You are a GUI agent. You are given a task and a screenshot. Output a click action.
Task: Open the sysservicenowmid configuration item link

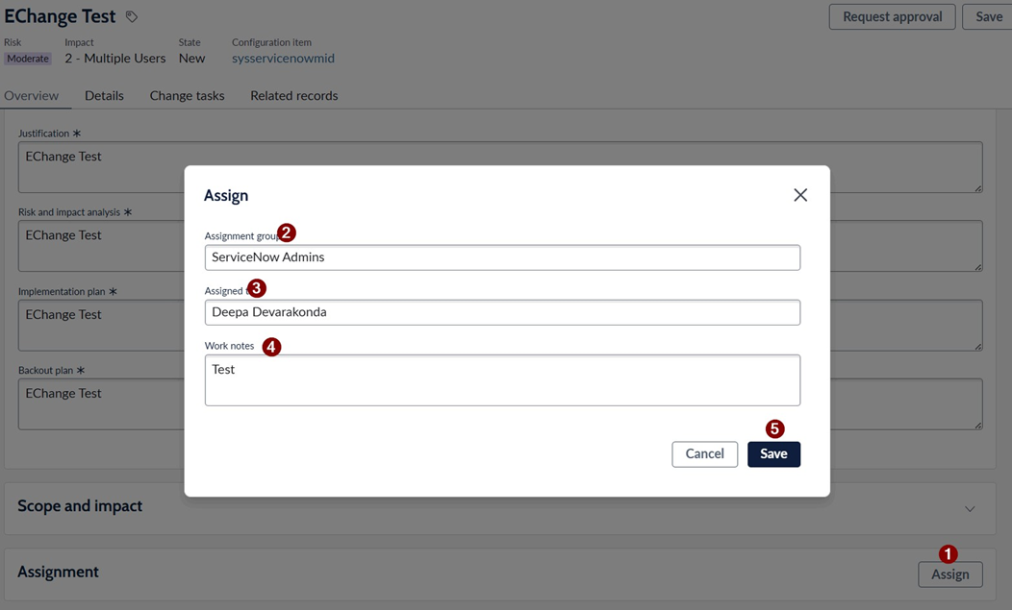[x=284, y=58]
